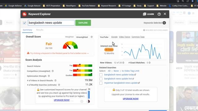This screenshot has height=111, width=198.
Task: Select All related searches
Action: point(109,71)
